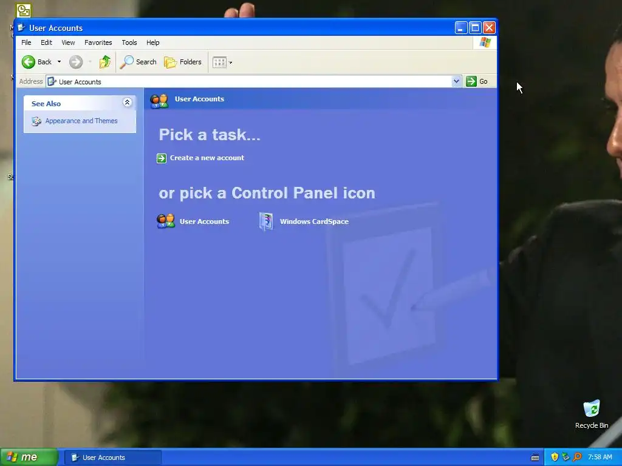Open the Tools menu

[x=129, y=42]
